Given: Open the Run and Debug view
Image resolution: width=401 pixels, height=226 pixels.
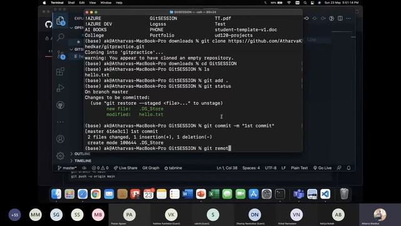Looking at the screenshot, I should [x=60, y=88].
